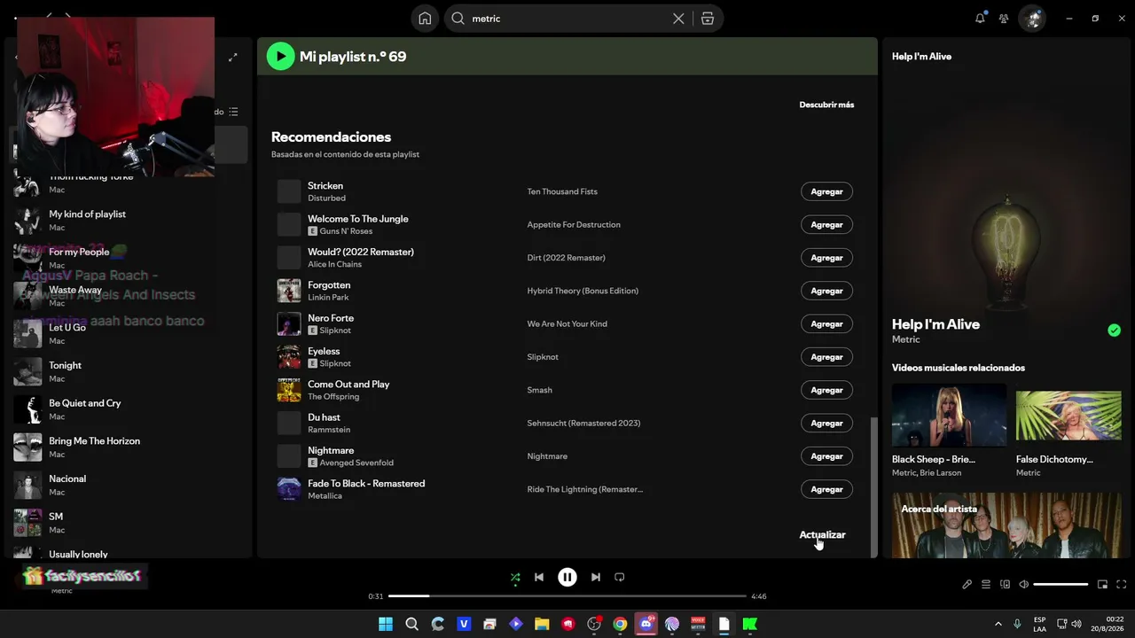Open the lyrics microphone icon
This screenshot has width=1135, height=638.
(x=967, y=585)
